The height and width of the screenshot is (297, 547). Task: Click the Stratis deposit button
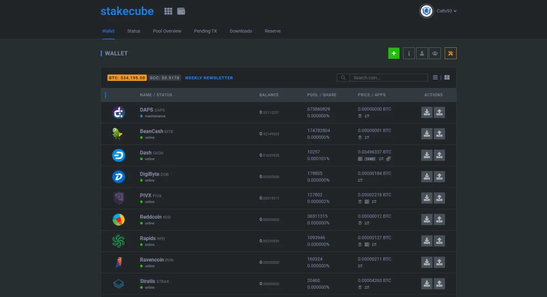[x=427, y=283]
